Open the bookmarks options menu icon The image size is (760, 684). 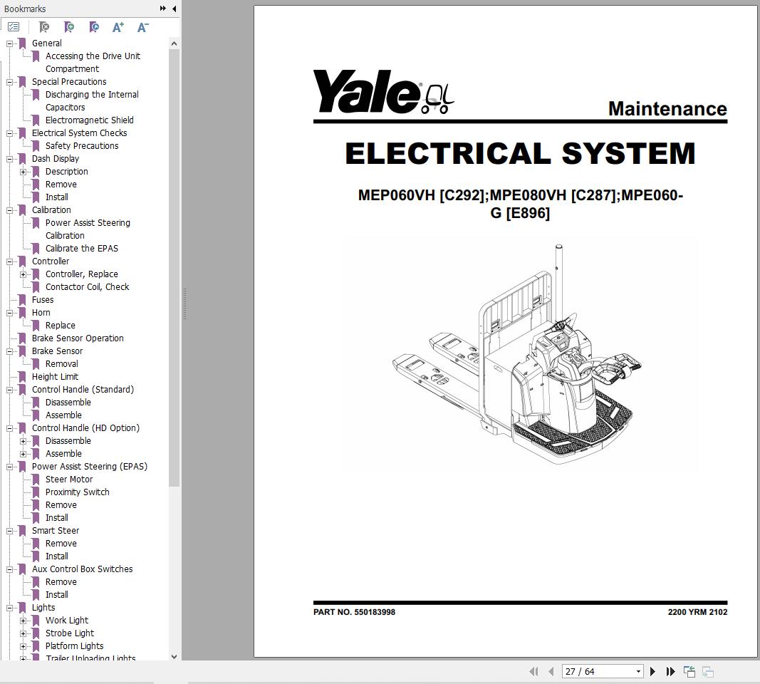coord(14,27)
